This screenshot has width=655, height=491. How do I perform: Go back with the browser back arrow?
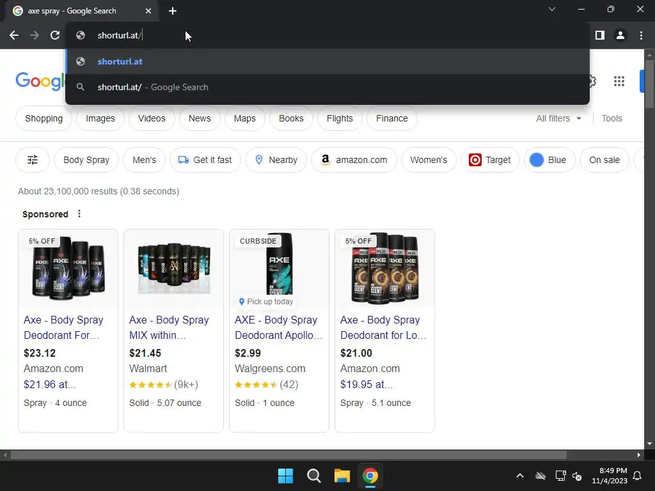tap(14, 36)
